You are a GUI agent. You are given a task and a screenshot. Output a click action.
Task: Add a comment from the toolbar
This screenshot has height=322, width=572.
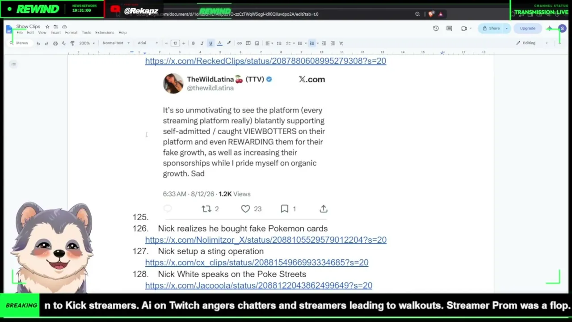click(x=248, y=43)
